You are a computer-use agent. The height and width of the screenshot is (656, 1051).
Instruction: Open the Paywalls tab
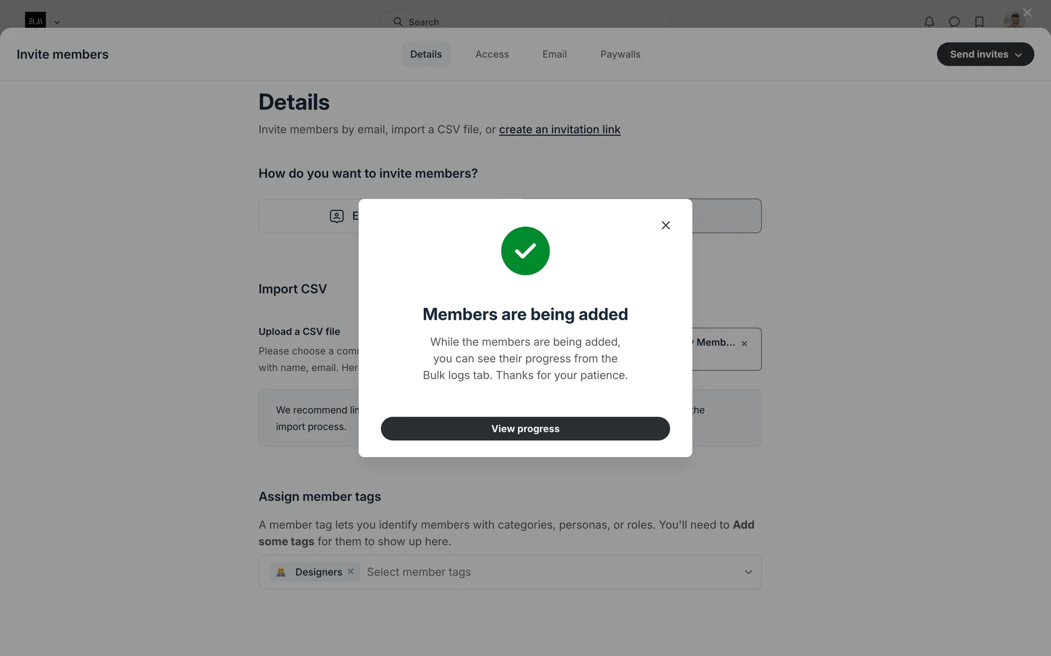point(620,54)
